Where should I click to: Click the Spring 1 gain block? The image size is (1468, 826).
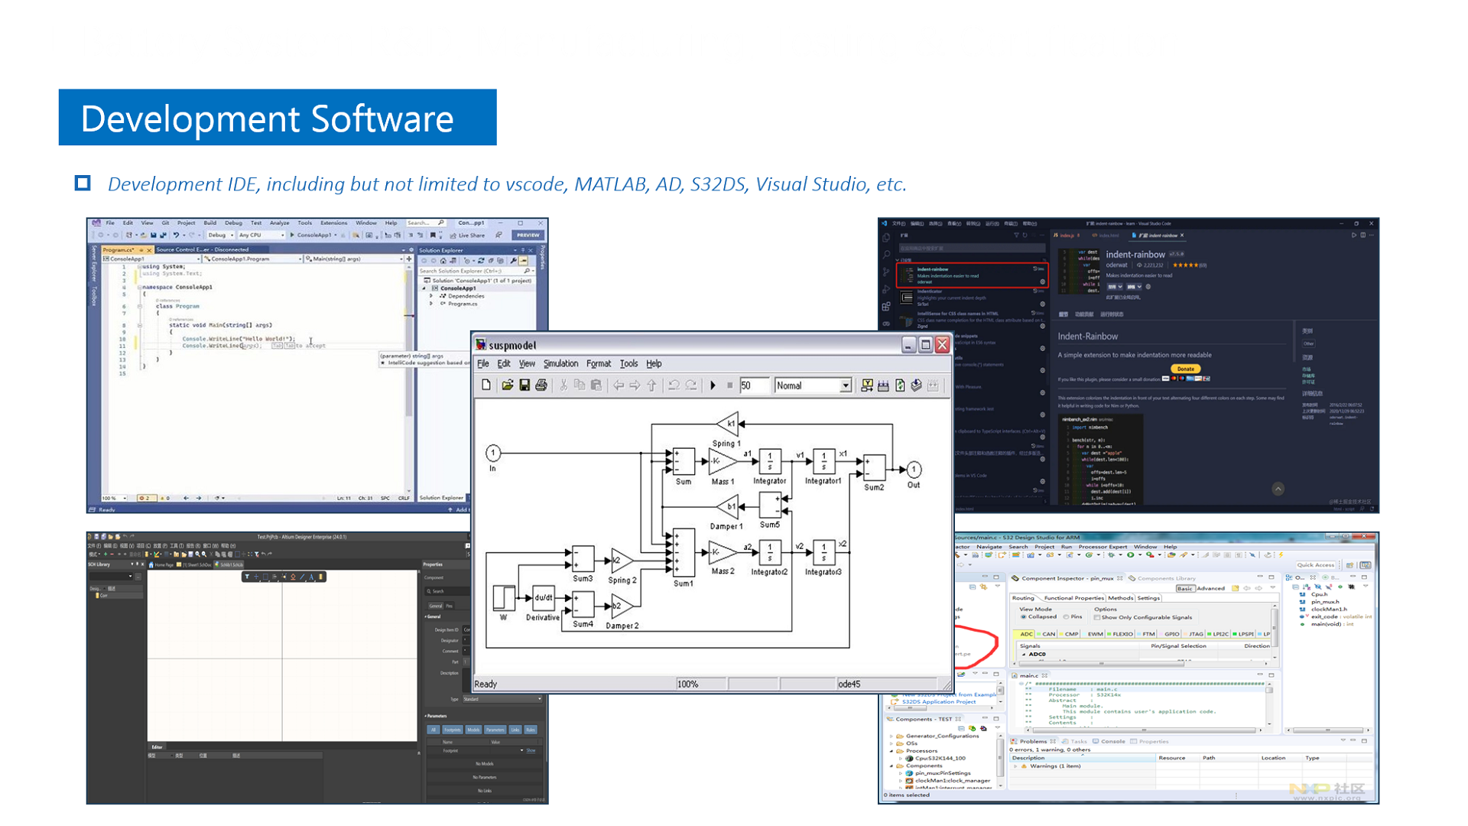pos(728,423)
